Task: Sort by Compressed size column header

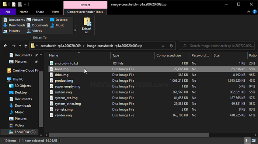Action: [172, 55]
